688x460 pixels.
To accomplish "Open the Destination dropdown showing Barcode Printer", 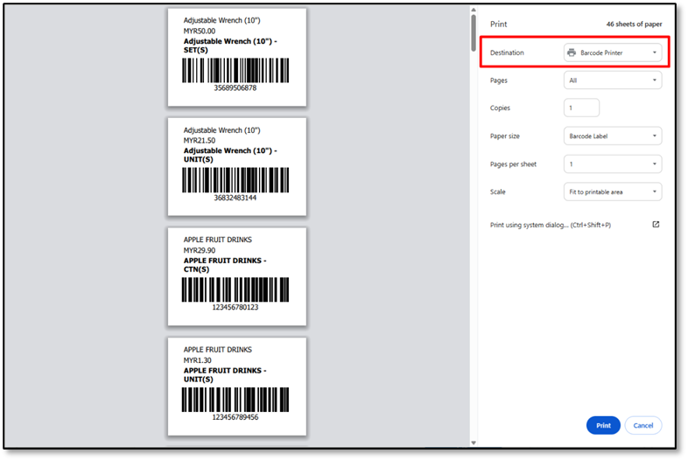I will [x=613, y=52].
